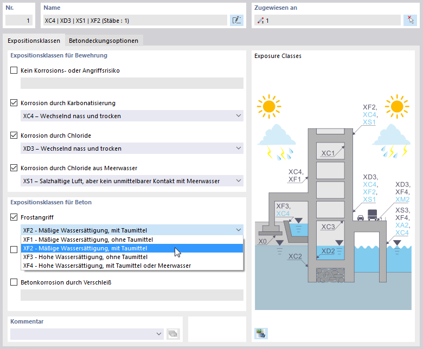423x349 pixels.
Task: Switch to the Betondeckungsoptionen tab
Action: pos(104,41)
